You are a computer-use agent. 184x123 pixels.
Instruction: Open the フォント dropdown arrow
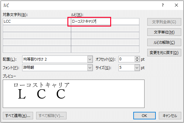point(90,68)
